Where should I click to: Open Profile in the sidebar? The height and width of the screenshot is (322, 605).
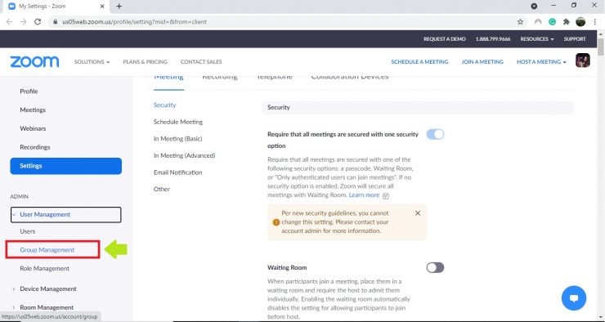pyautogui.click(x=29, y=92)
